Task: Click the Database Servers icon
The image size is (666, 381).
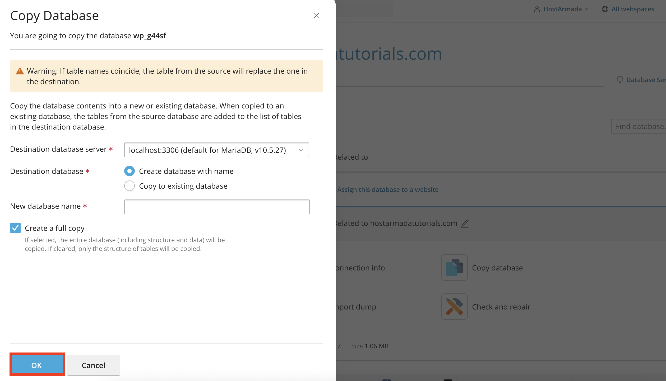Action: point(620,80)
